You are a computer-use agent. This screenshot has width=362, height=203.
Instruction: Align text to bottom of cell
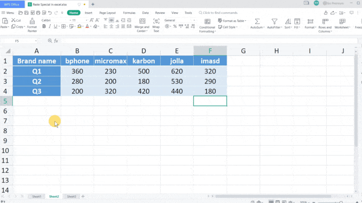click(117, 20)
